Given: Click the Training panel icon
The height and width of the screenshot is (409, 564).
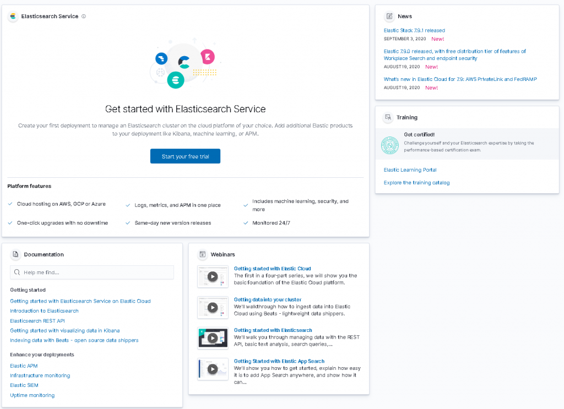Looking at the screenshot, I should pyautogui.click(x=388, y=117).
